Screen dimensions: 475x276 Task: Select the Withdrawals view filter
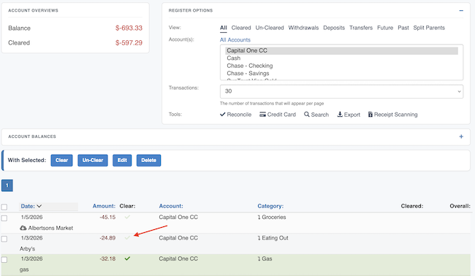pyautogui.click(x=303, y=28)
